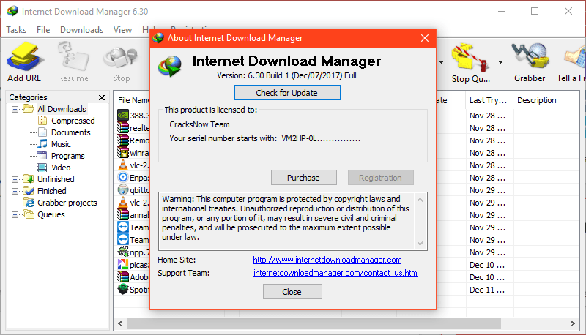Open the contact_us.html support link
Image resolution: width=586 pixels, height=335 pixels.
336,273
